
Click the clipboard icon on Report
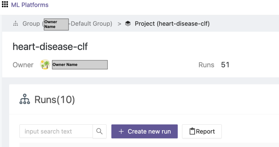click(192, 131)
